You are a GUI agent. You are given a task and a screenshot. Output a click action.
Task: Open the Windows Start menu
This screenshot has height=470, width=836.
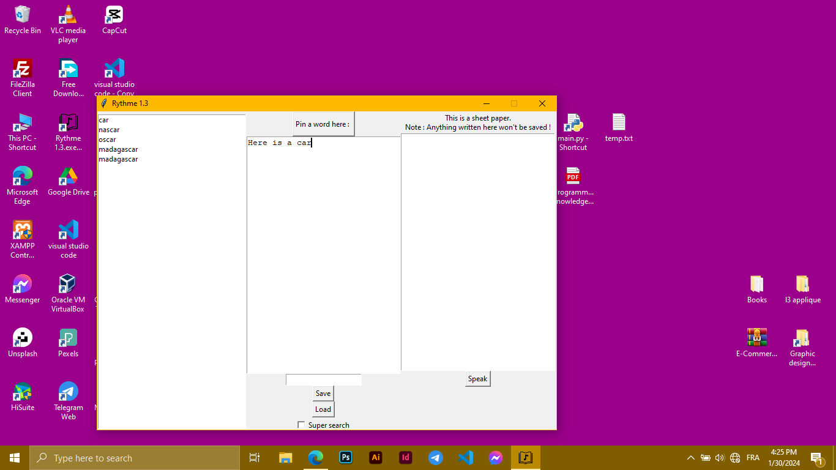pos(15,458)
